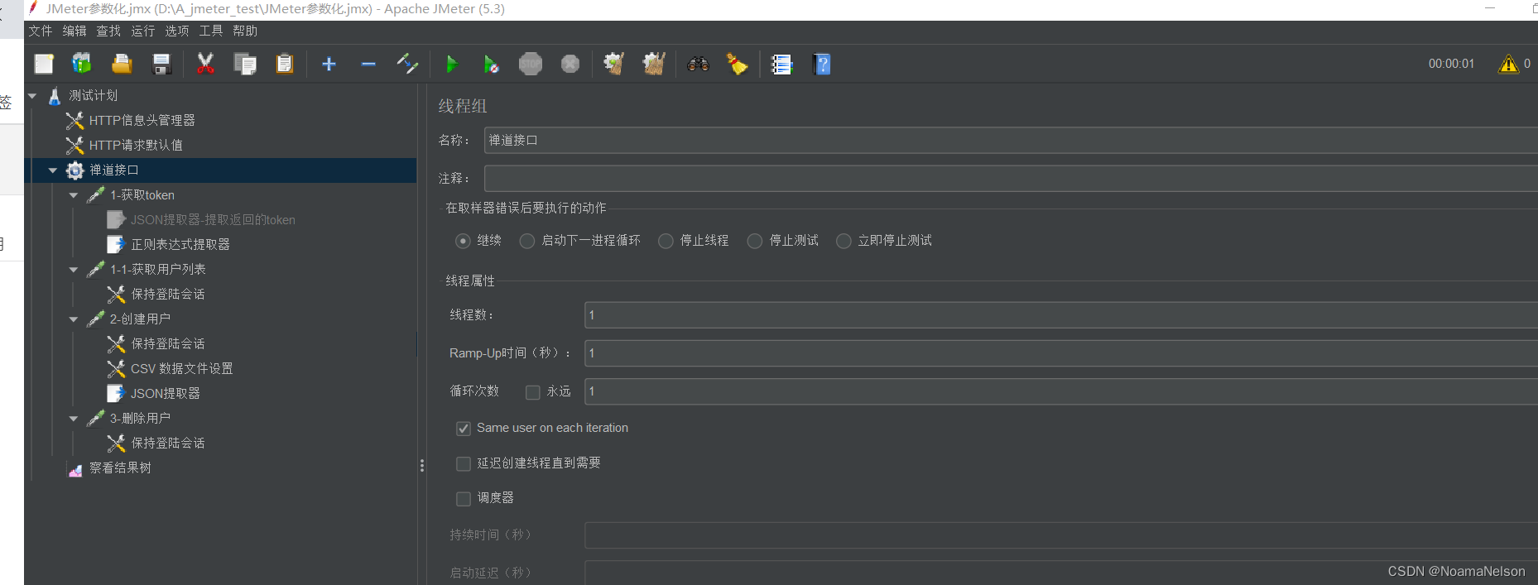1538x585 pixels.
Task: Open the 运行 menu
Action: (x=142, y=31)
